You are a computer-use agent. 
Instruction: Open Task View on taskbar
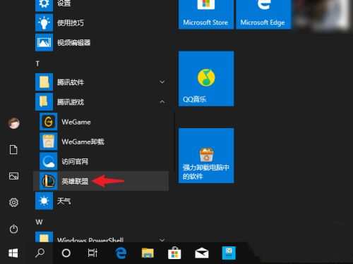click(x=92, y=253)
